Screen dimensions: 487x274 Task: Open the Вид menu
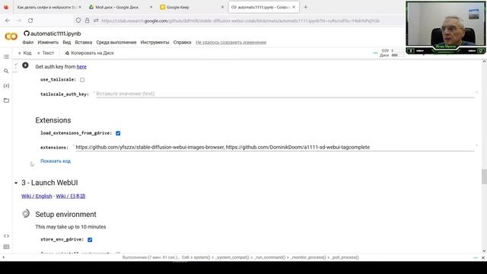pos(67,43)
